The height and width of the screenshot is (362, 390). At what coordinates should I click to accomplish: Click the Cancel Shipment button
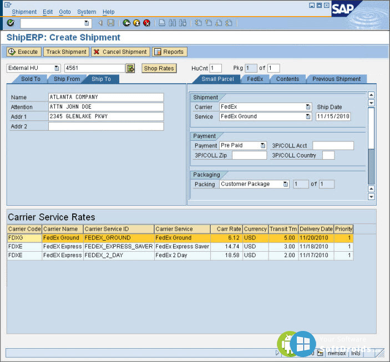[x=120, y=52]
